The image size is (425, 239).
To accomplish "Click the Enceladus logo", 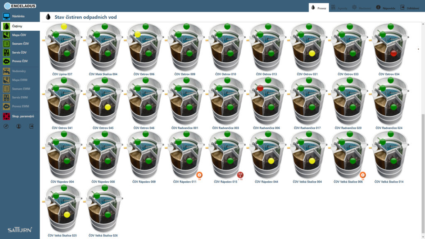I will point(20,6).
